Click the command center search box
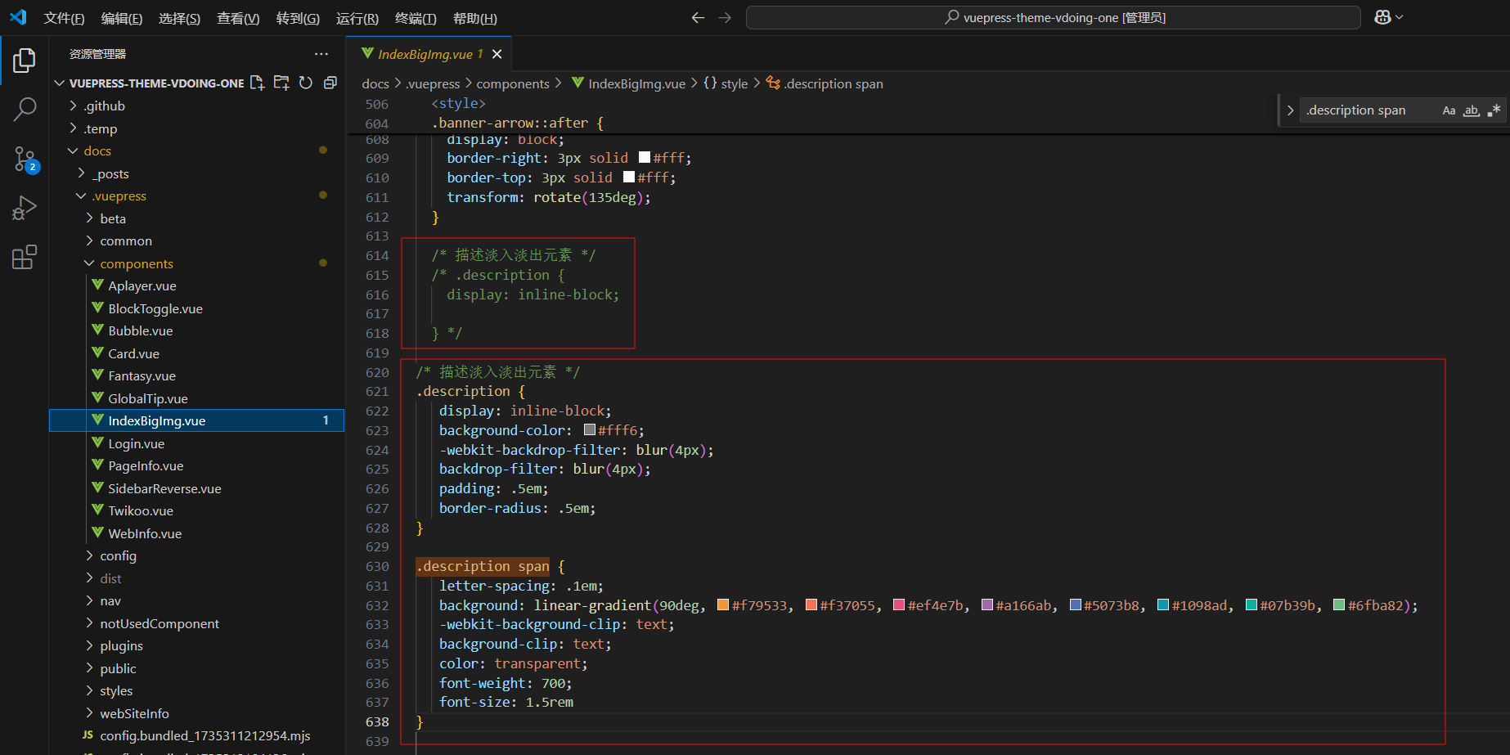This screenshot has height=755, width=1510. 1054,17
